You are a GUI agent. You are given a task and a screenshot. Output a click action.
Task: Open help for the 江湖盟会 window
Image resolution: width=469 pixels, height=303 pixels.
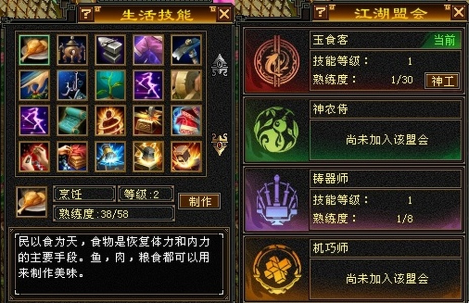coord(321,12)
